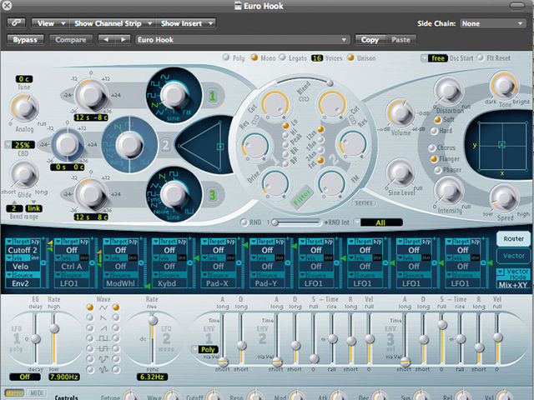Click the Glide knob
The image size is (534, 400).
pyautogui.click(x=24, y=174)
